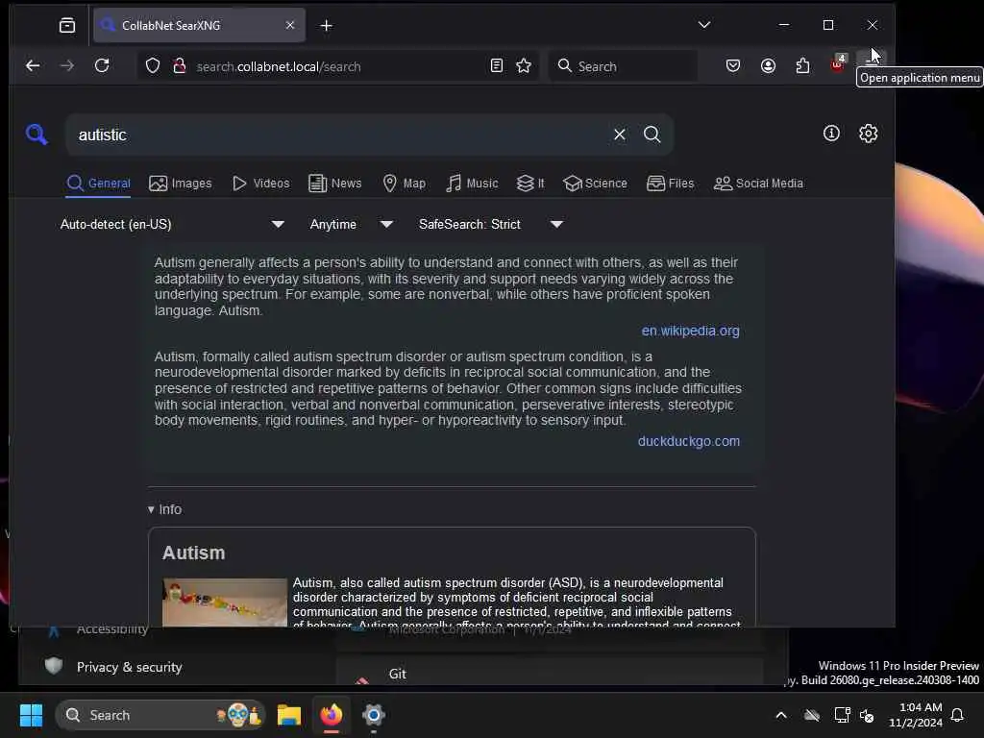This screenshot has width=984, height=738.
Task: Open the list all tabs chevron
Action: click(704, 25)
